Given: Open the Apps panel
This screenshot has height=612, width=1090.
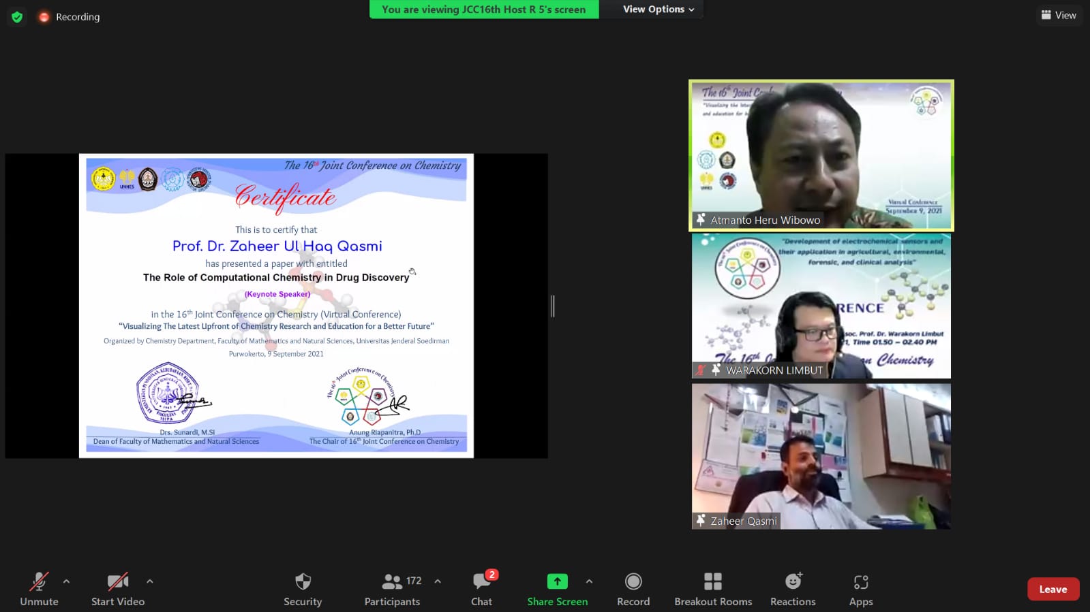Looking at the screenshot, I should (861, 589).
